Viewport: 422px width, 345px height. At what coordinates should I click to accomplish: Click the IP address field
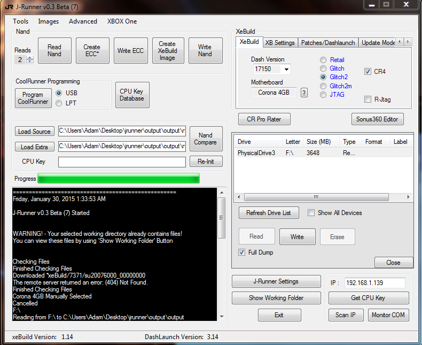pos(374,283)
